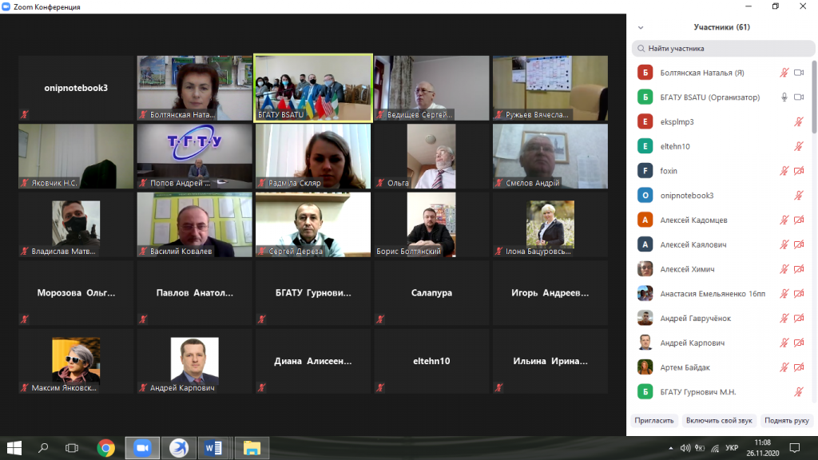Click participants list vertical scrollbar
Image resolution: width=818 pixels, height=460 pixels.
814,97
